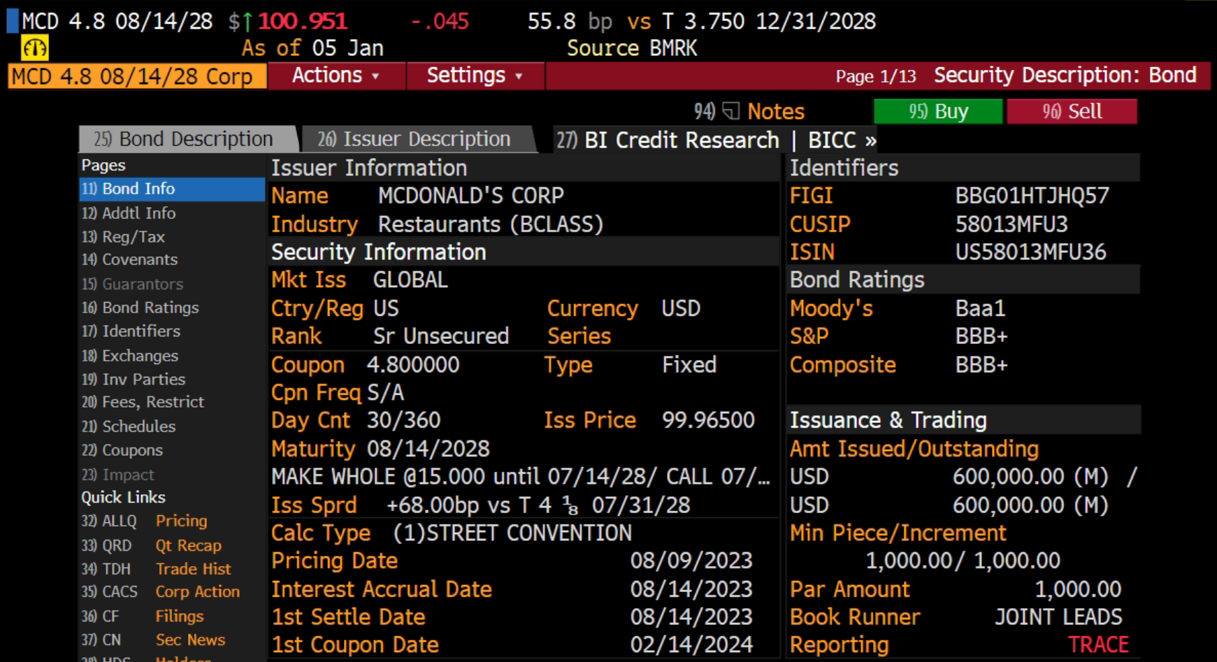Click the Page 1/13 indicator
The height and width of the screenshot is (662, 1217).
[876, 76]
